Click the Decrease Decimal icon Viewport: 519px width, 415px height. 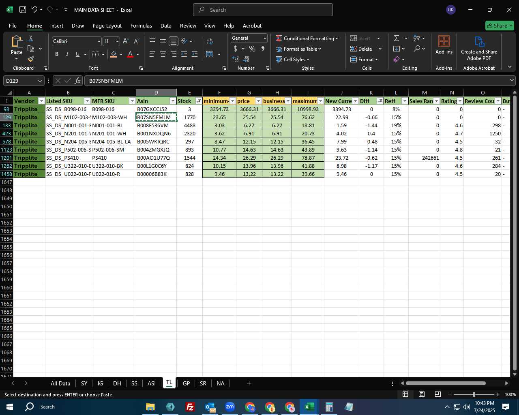click(x=246, y=59)
